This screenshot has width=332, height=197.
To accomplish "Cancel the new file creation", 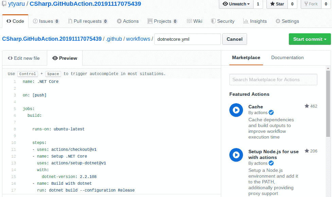I will click(234, 39).
